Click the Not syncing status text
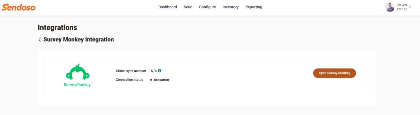 click(x=162, y=80)
